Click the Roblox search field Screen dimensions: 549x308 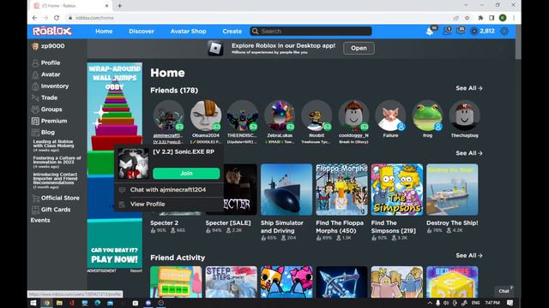tap(311, 31)
